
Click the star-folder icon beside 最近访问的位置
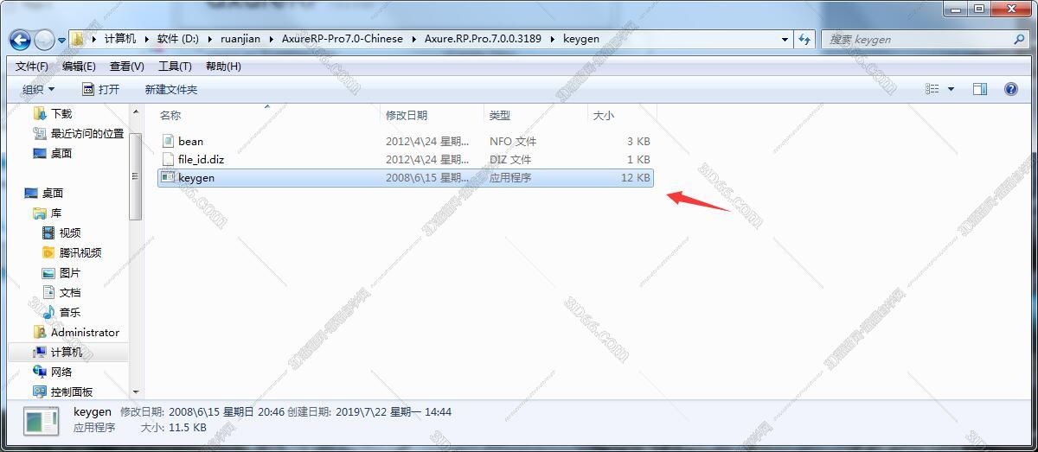pos(39,133)
